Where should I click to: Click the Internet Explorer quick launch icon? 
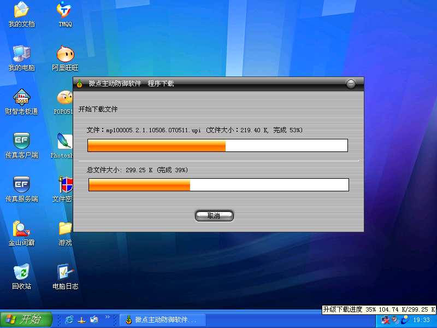(x=69, y=320)
